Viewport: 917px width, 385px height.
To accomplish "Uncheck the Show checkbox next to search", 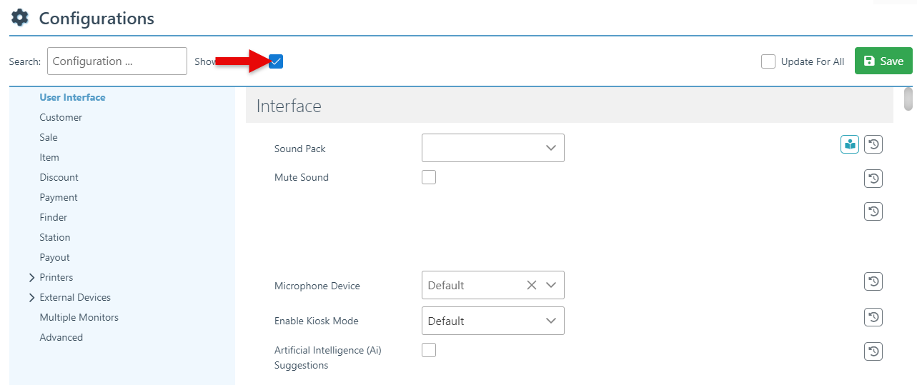I will 276,61.
